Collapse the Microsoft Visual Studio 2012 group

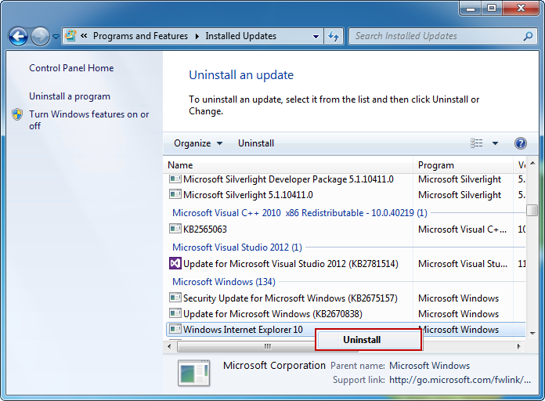click(x=237, y=247)
